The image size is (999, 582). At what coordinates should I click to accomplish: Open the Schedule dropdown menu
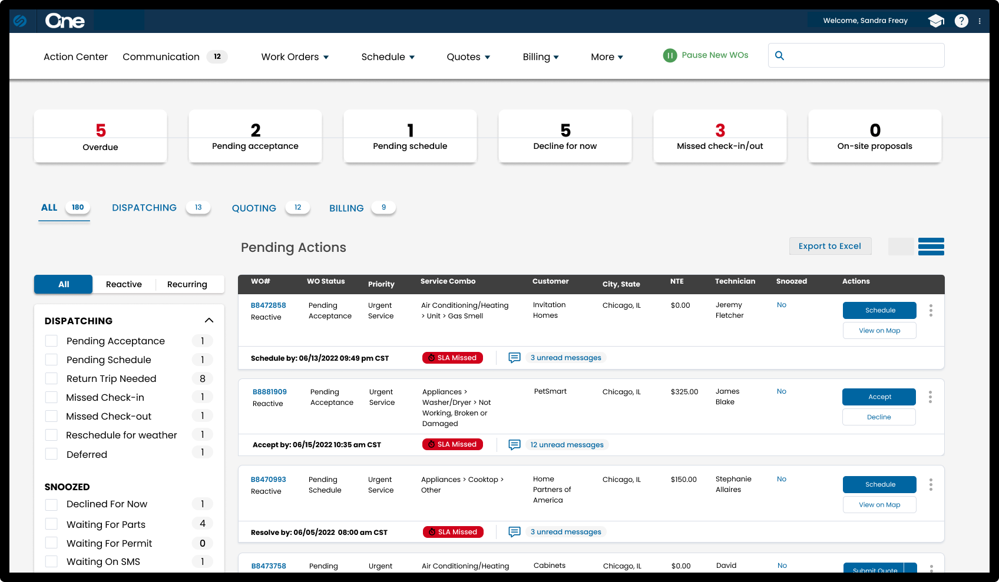[x=388, y=56]
